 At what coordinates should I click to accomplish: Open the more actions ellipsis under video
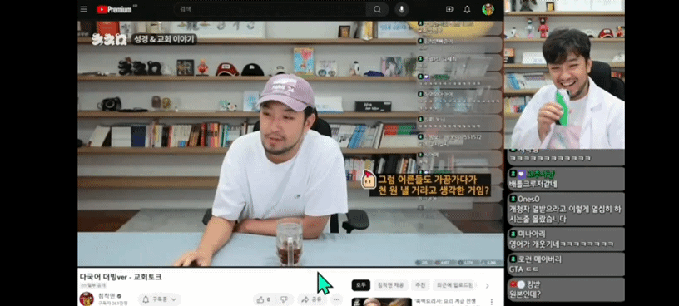click(336, 299)
